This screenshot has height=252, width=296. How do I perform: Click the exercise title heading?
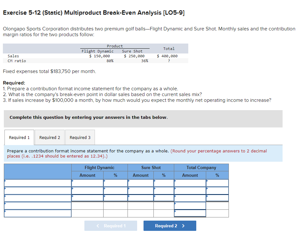tap(94, 13)
